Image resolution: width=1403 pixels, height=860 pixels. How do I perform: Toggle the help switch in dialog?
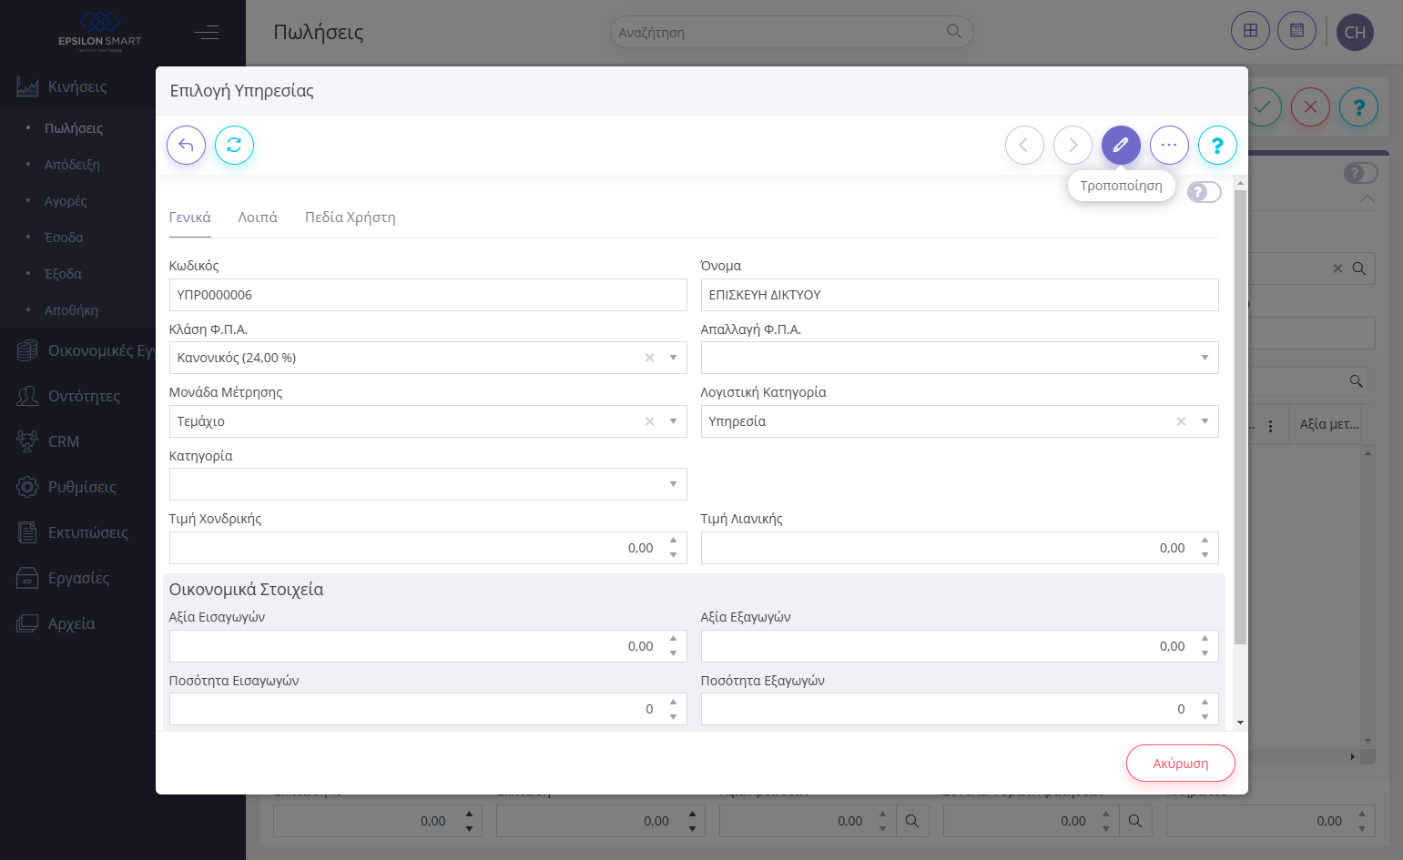[1205, 192]
